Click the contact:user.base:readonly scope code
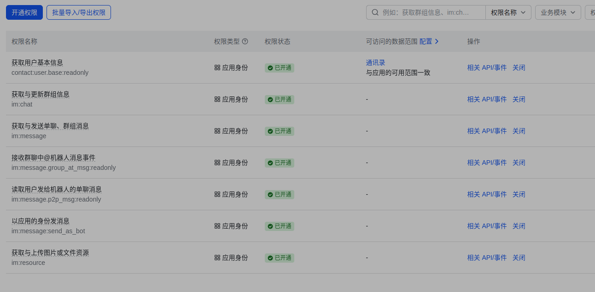 pos(50,73)
